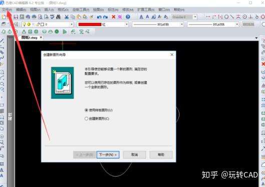The height and width of the screenshot is (187, 265).
Task: Open the 文件(F) menu
Action: pyautogui.click(x=7, y=9)
